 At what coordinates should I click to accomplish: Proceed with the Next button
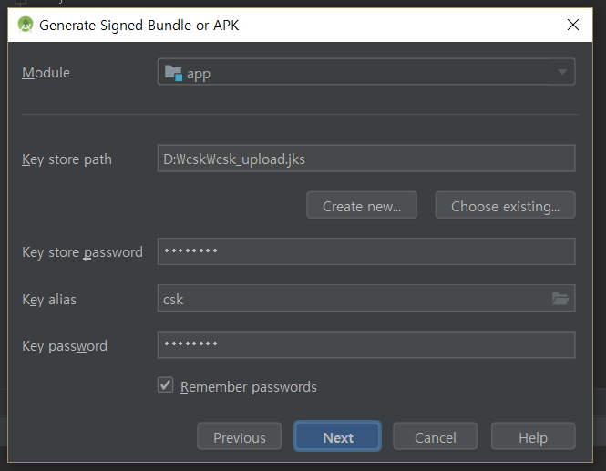click(337, 437)
